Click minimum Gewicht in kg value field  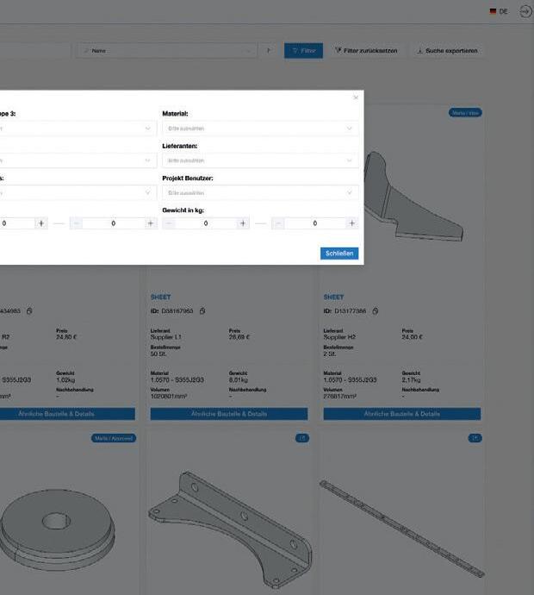point(206,223)
